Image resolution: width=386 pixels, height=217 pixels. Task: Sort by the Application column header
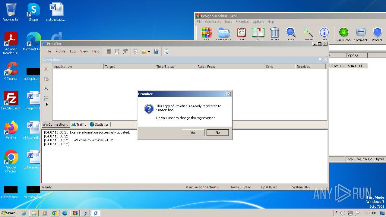78,67
